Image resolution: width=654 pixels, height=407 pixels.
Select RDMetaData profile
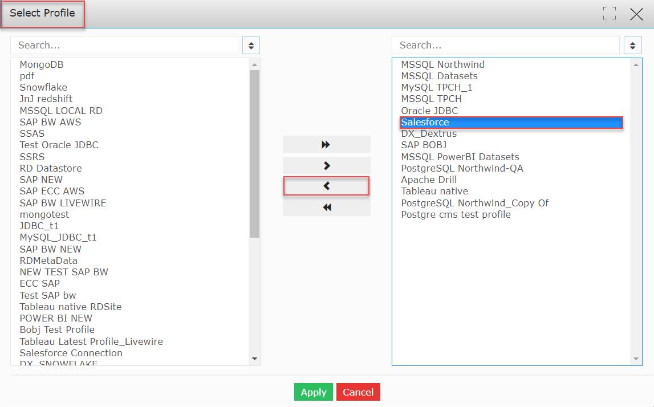[48, 261]
